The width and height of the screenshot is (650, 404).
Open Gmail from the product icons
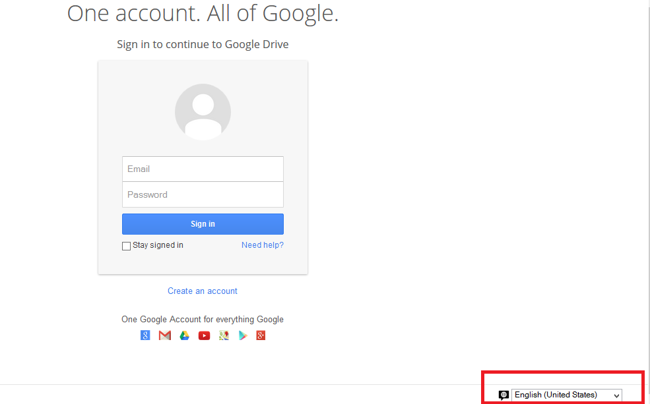[164, 335]
